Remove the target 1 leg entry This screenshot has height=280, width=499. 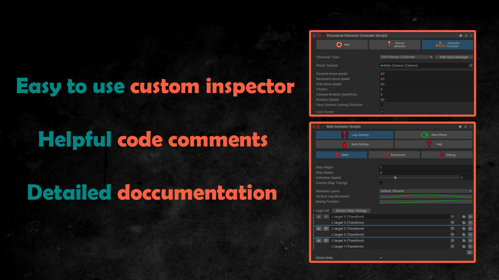pos(470,246)
